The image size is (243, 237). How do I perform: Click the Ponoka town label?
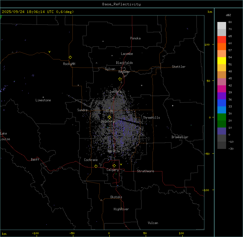pos(135,38)
